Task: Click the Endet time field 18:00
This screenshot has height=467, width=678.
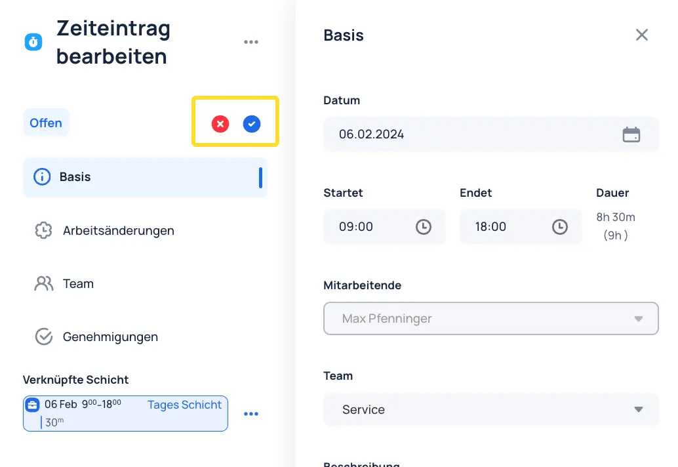Action: pos(521,227)
